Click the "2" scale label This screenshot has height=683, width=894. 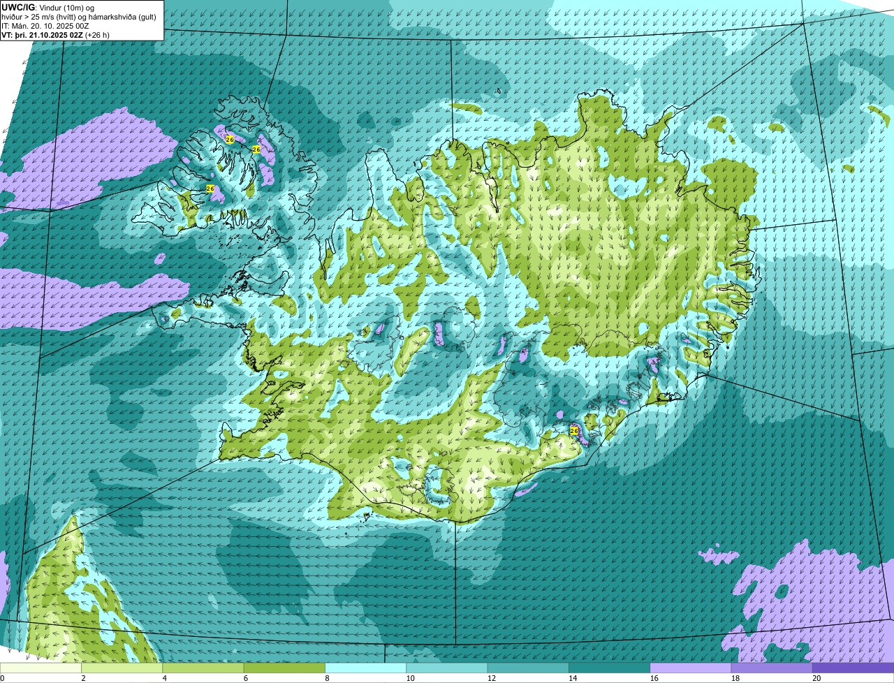point(83,678)
